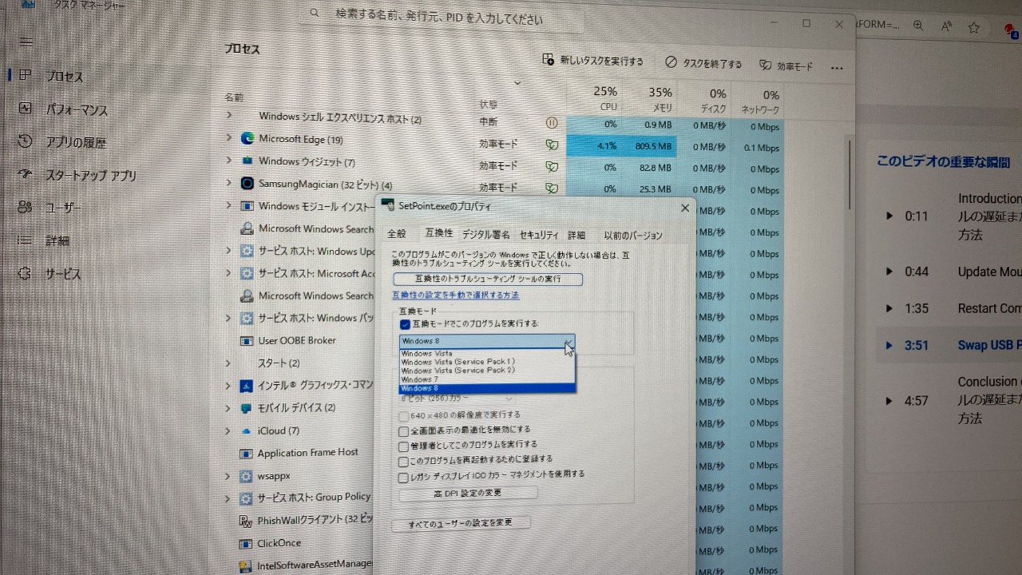Expand SamsungMagician (32 ビット) process group

[x=228, y=183]
